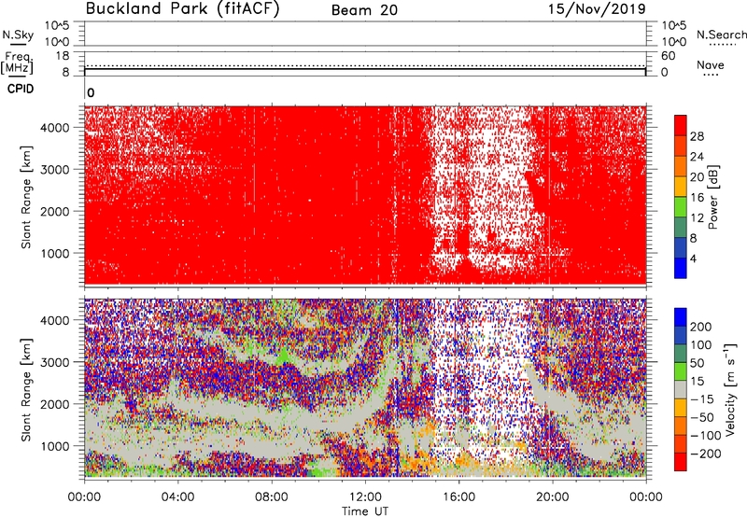
Task: Pick the top blue velocity colorbar swatch
Action: tap(681, 317)
